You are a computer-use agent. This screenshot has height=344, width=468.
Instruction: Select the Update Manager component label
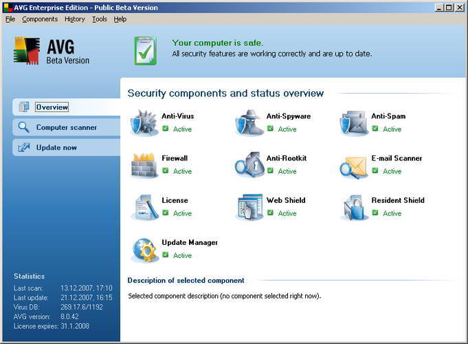click(x=190, y=242)
